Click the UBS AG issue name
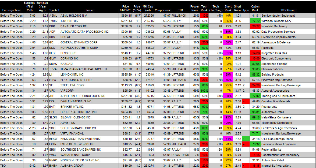Viewport: 316px width, 168px height. tap(66, 37)
